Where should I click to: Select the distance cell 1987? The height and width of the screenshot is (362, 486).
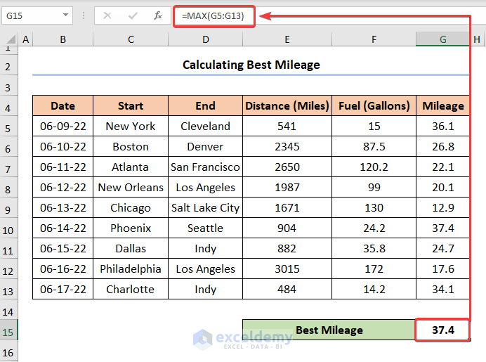coord(287,188)
